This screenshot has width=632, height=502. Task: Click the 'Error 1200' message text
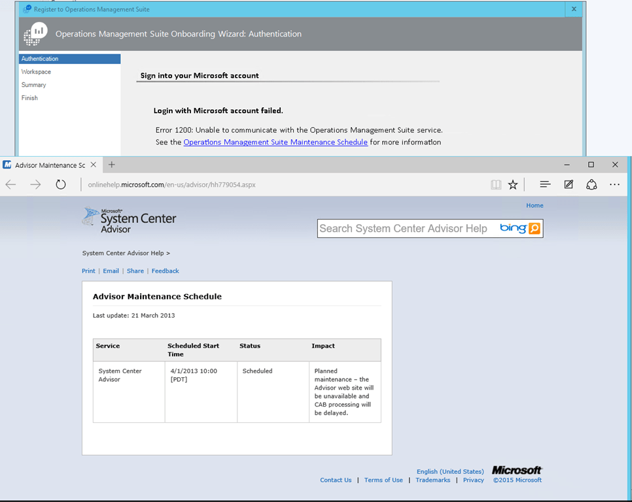point(299,130)
